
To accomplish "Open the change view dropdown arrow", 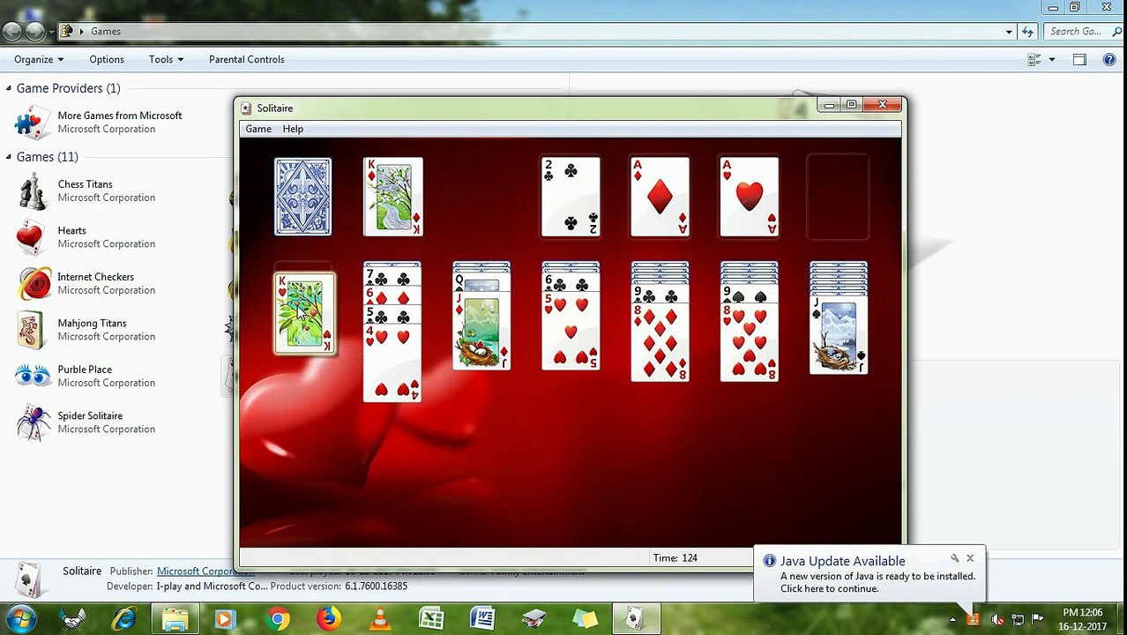I will pos(1052,60).
